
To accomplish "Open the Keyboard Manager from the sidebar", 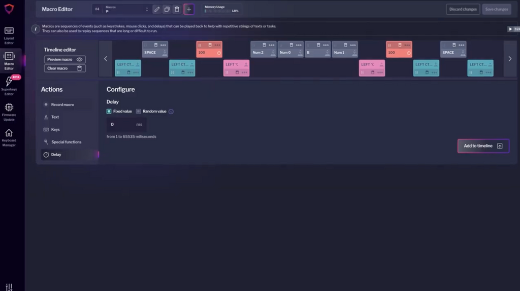I will click(9, 137).
